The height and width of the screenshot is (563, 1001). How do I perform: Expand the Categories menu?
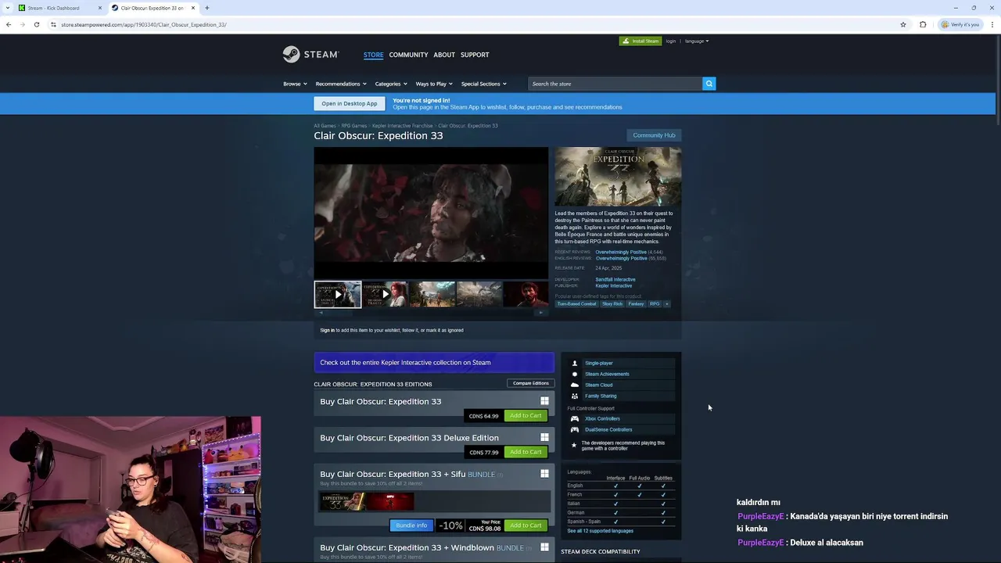tap(390, 84)
